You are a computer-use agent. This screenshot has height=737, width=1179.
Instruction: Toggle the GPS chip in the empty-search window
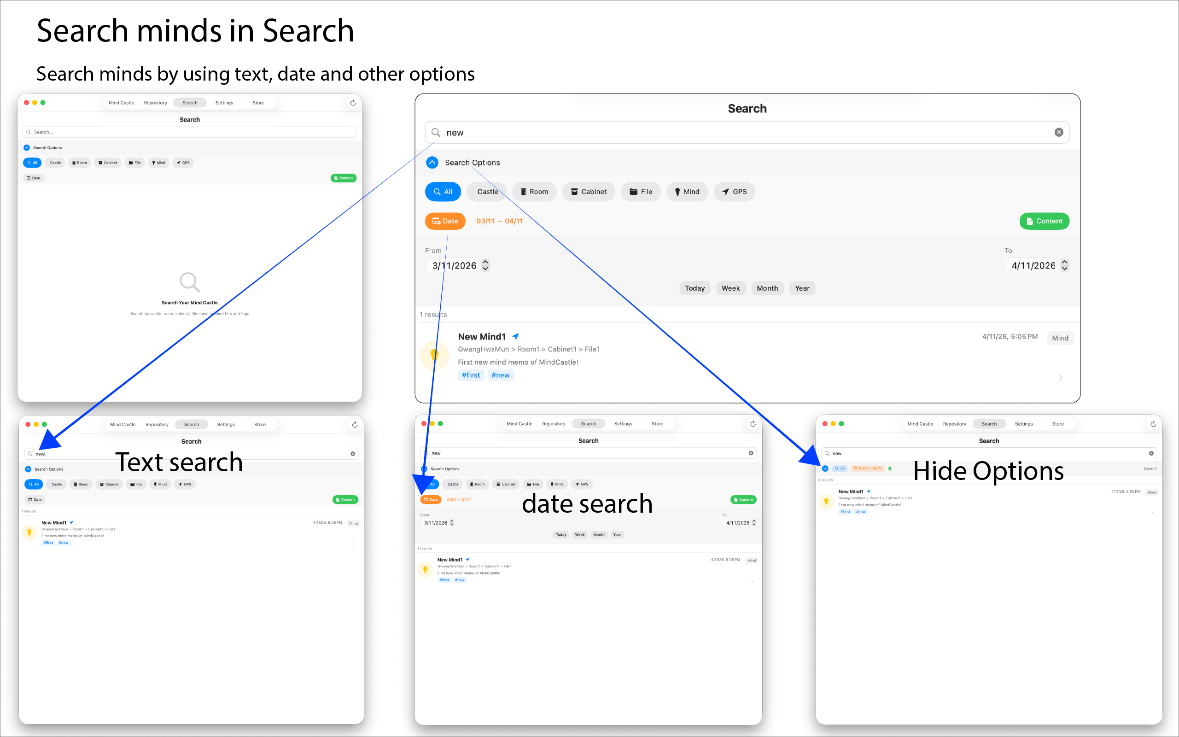click(x=183, y=163)
